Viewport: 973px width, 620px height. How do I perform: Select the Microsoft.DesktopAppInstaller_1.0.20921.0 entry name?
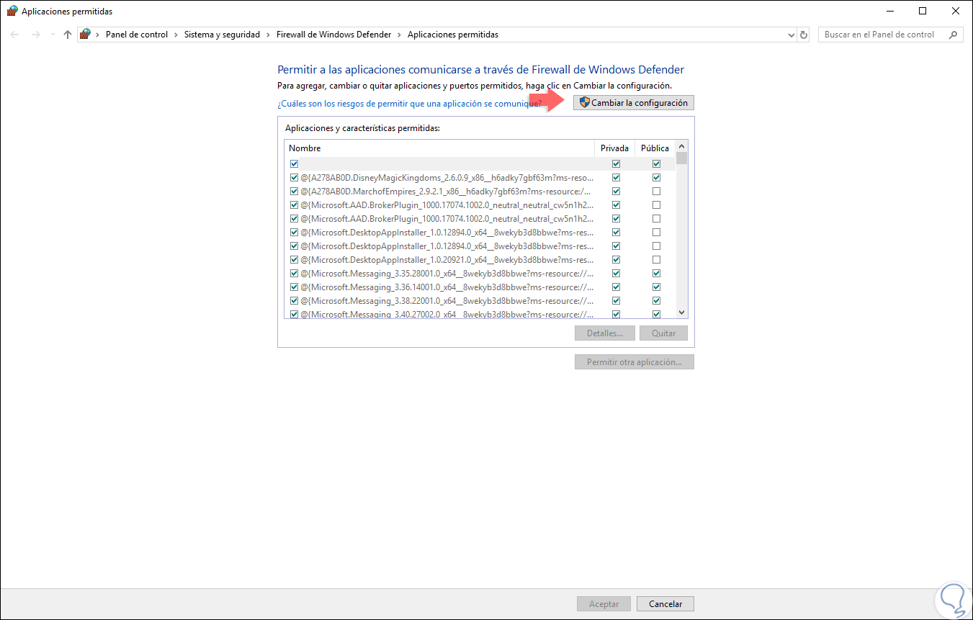click(447, 260)
